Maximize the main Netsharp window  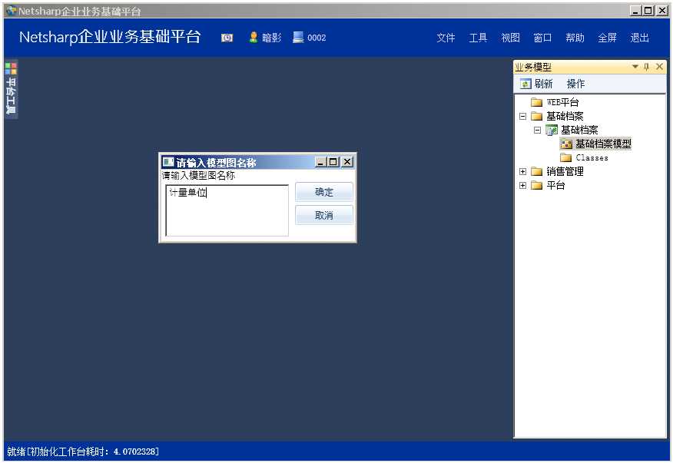point(648,10)
